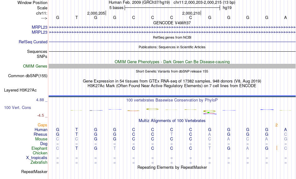
Task: Click the GENCODE V49lift37 track title
Action: (172, 23)
